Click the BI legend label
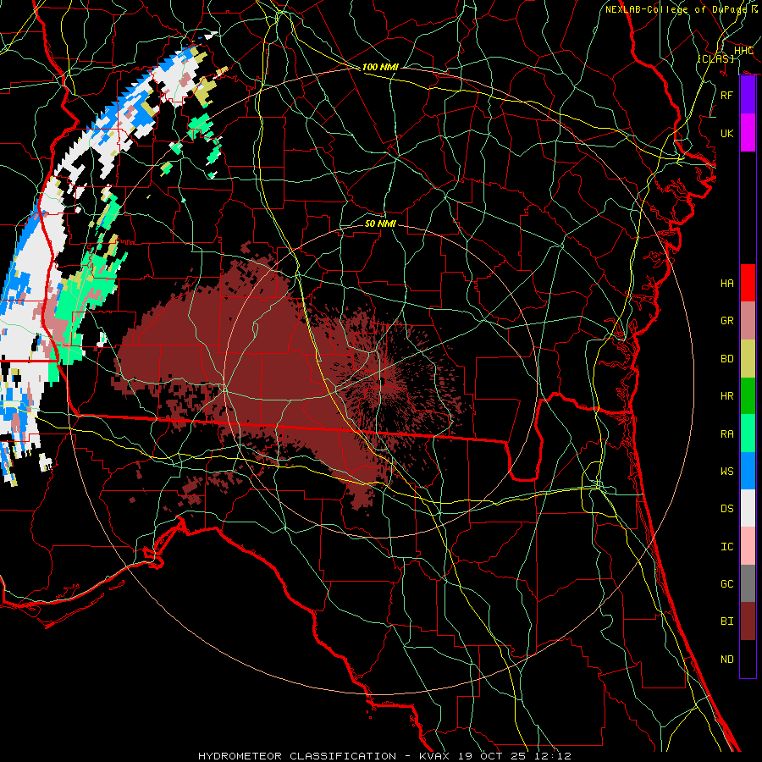 coord(726,621)
